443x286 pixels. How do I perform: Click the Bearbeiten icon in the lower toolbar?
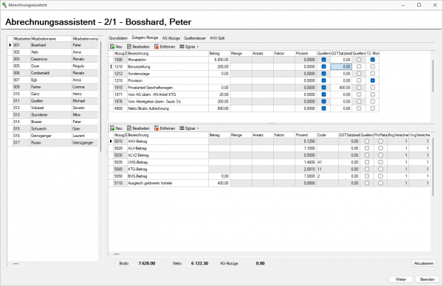click(129, 128)
